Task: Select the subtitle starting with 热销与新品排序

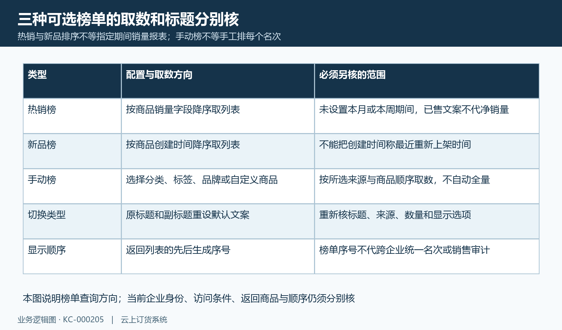Action: click(x=149, y=37)
